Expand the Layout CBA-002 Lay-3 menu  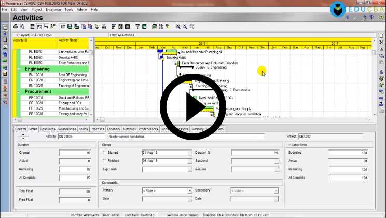(x=17, y=35)
